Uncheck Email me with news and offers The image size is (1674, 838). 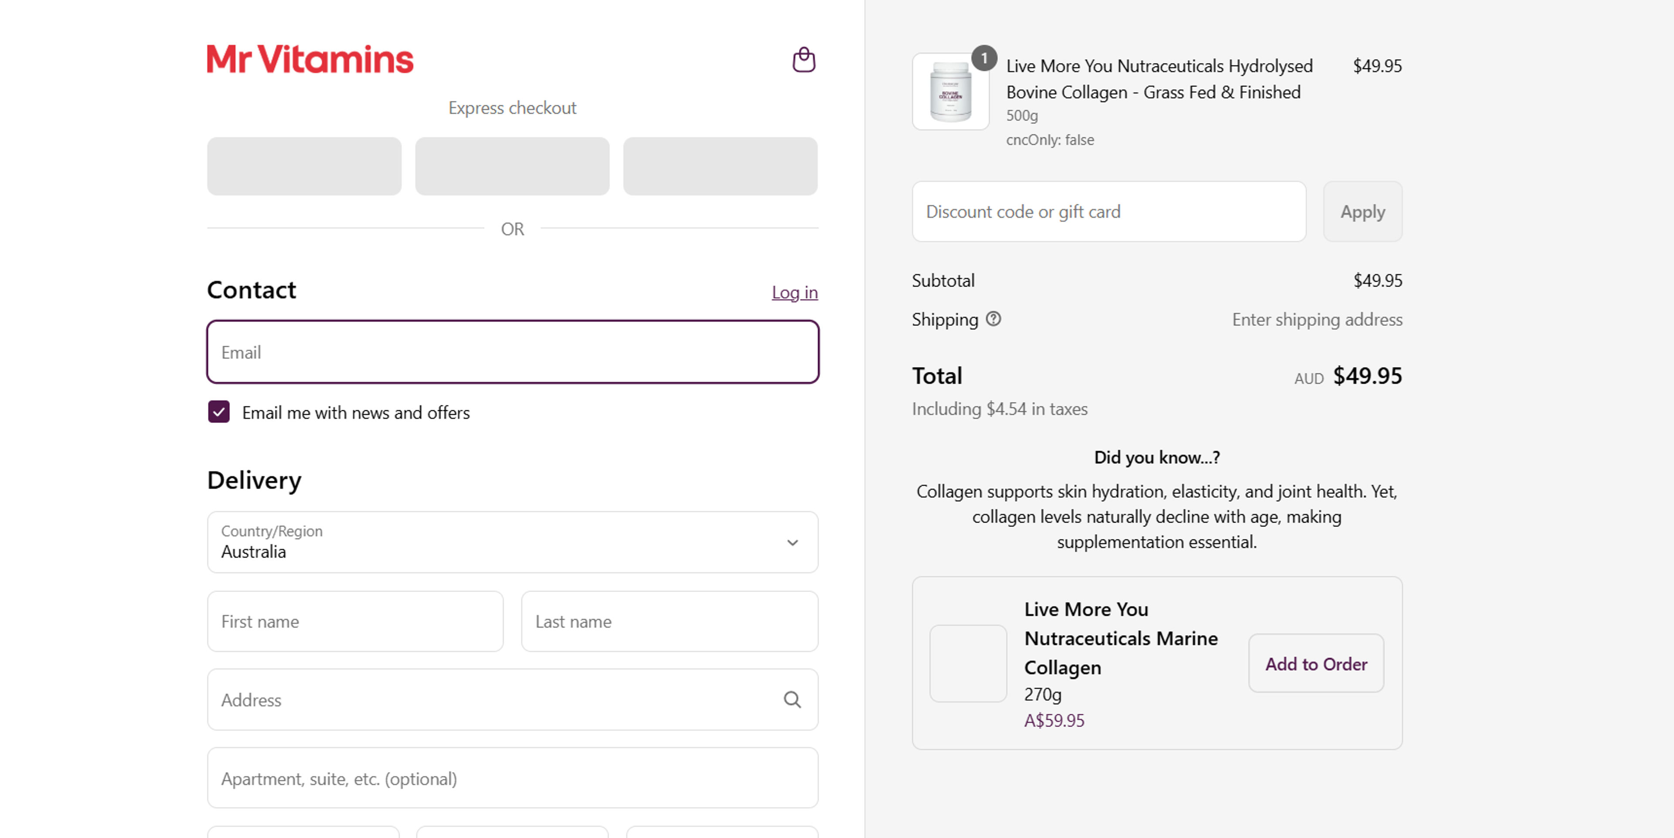click(219, 412)
